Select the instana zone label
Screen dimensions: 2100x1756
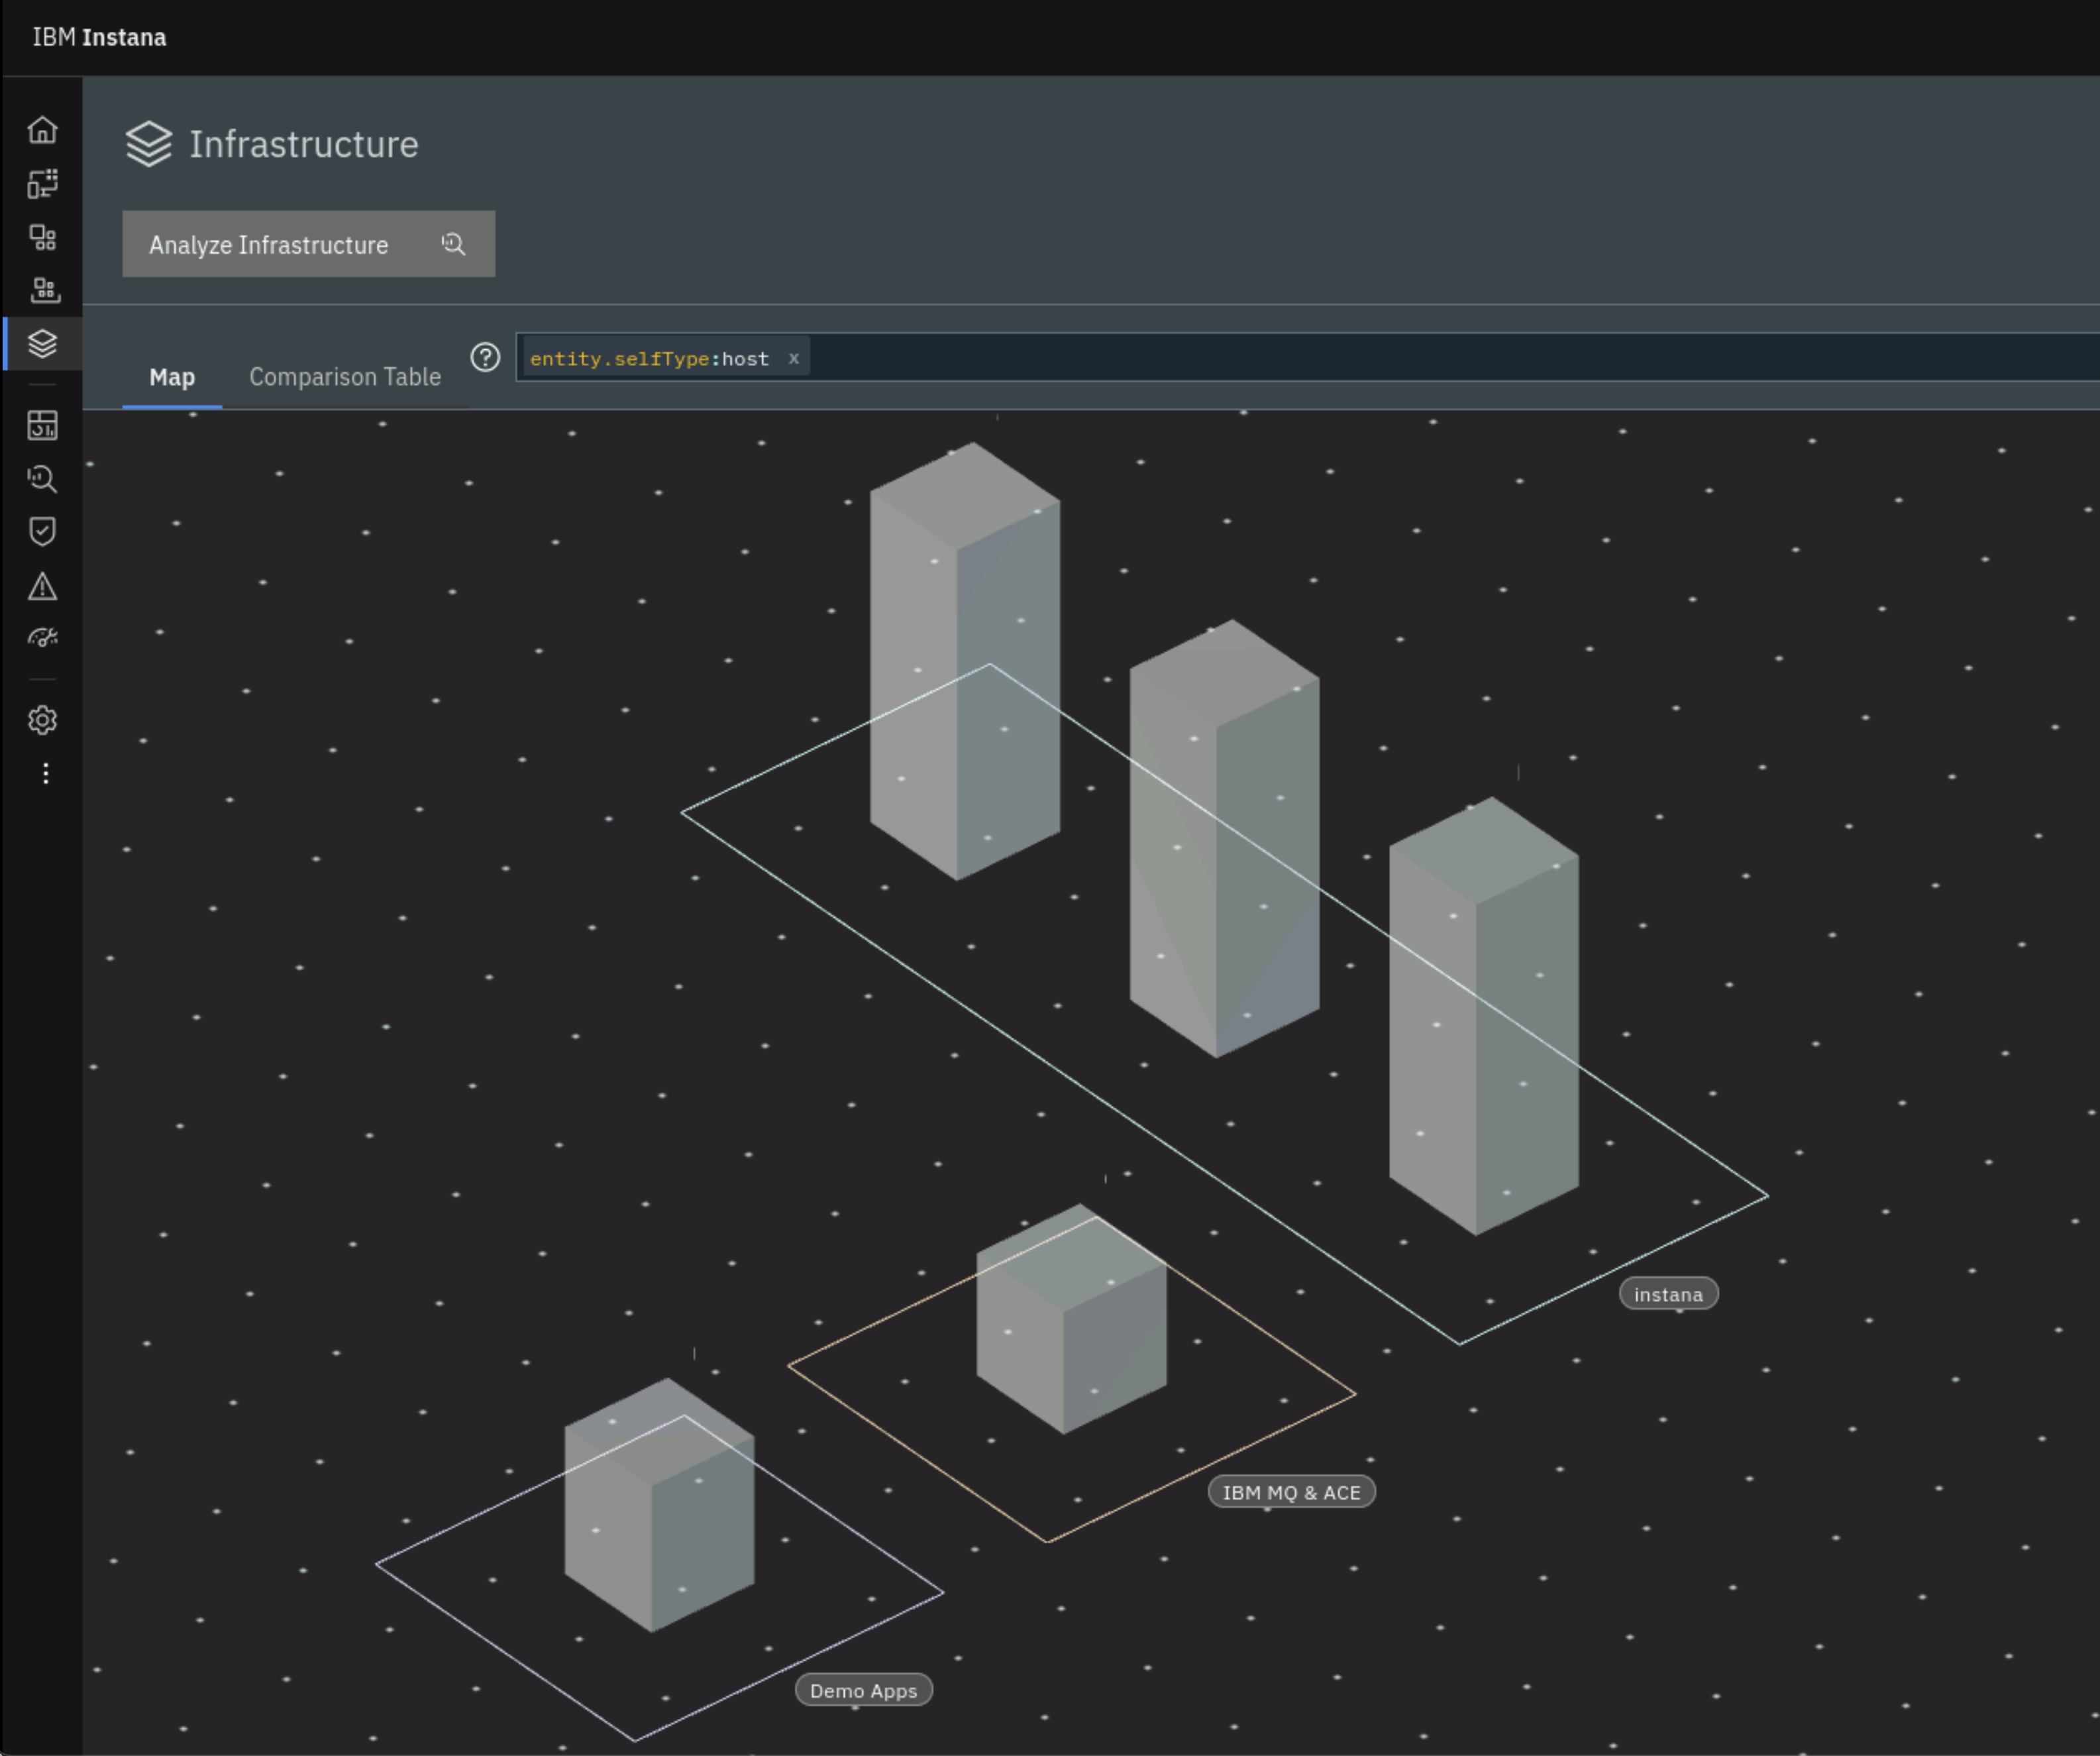pos(1668,1294)
